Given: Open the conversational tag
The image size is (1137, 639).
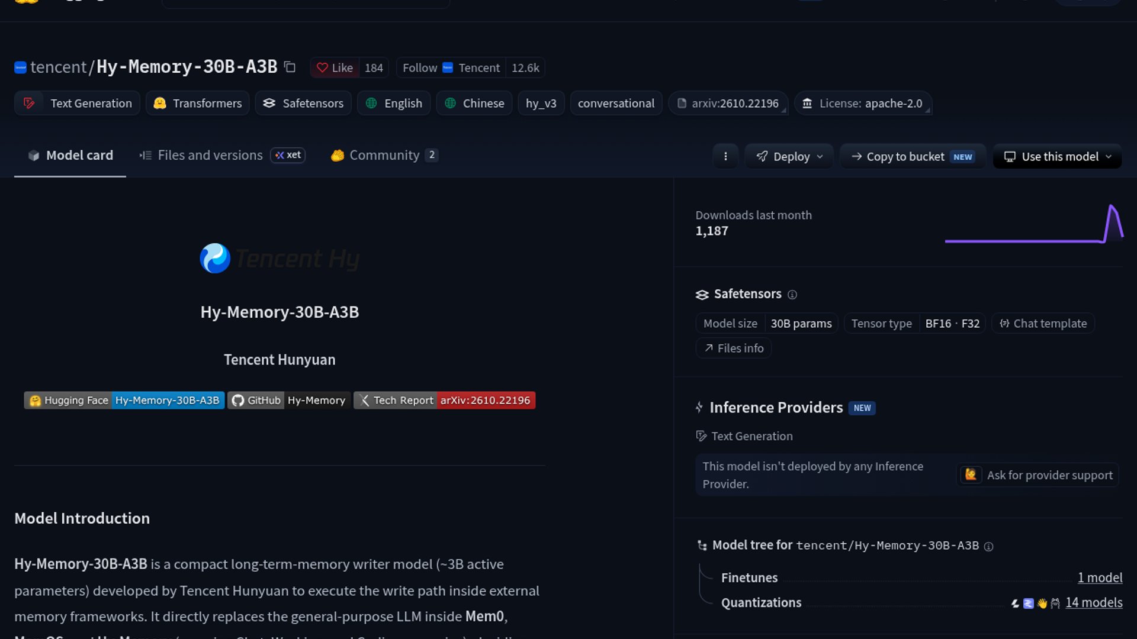Looking at the screenshot, I should pyautogui.click(x=616, y=103).
